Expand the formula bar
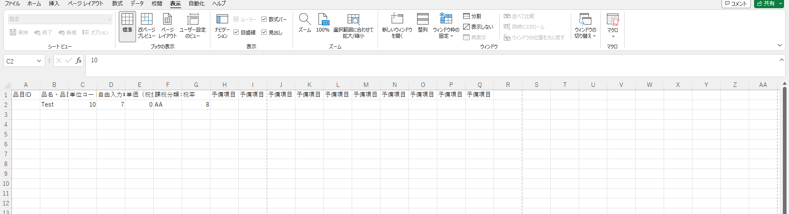 click(x=782, y=60)
